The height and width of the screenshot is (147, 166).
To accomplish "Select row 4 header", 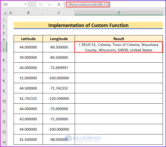I will click(4, 39).
